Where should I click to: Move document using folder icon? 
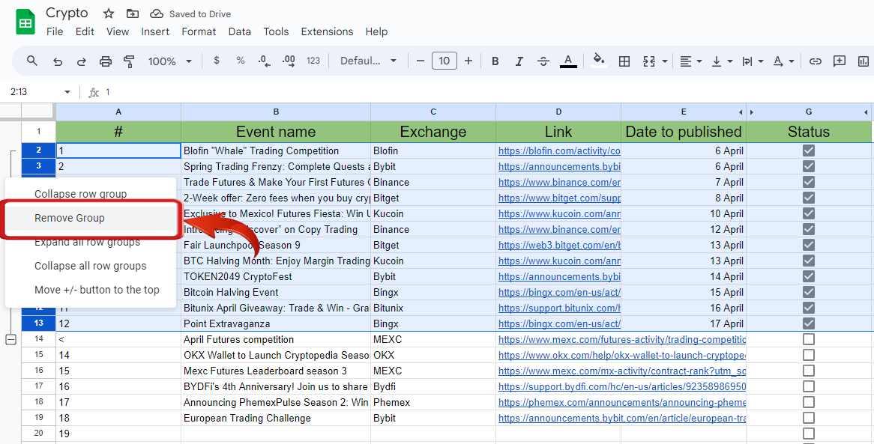pos(133,14)
